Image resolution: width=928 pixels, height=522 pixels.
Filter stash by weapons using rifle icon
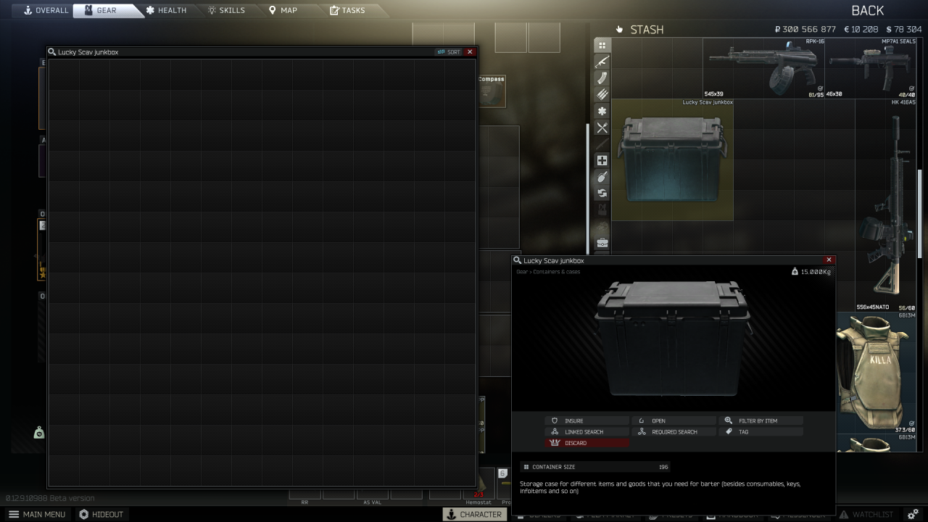click(602, 61)
